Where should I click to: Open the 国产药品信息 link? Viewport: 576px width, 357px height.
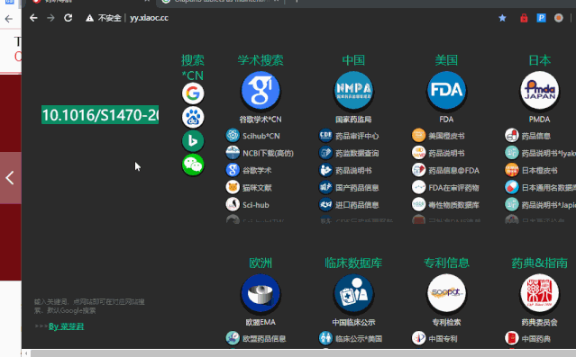[x=357, y=188]
